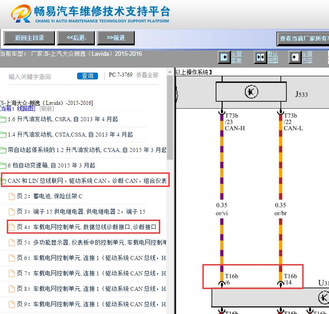Click the document icon of 页 3
The width and height of the screenshot is (329, 314).
point(11,211)
